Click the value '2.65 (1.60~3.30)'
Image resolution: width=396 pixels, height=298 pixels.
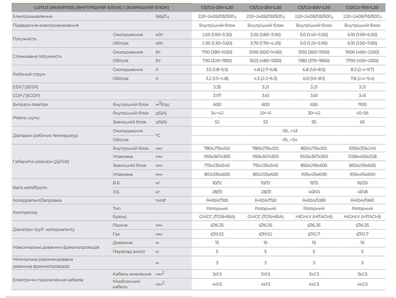(217, 35)
